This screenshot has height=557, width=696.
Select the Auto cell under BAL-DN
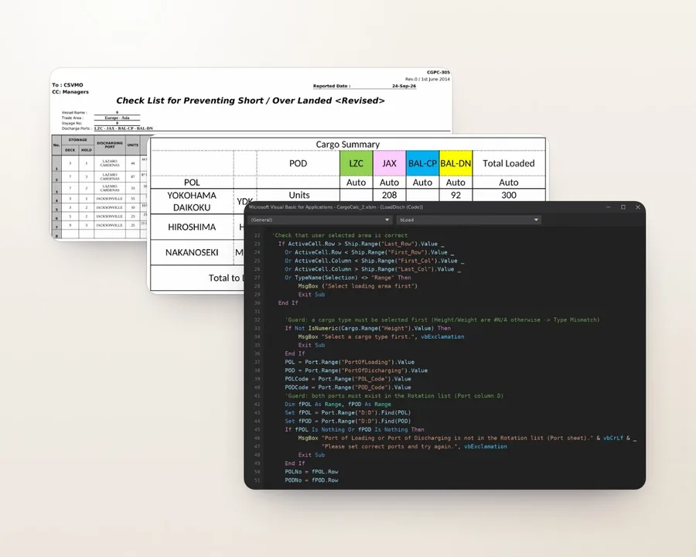tap(455, 182)
